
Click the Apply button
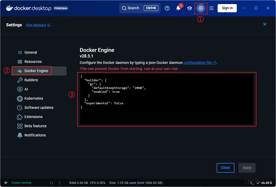247,168
